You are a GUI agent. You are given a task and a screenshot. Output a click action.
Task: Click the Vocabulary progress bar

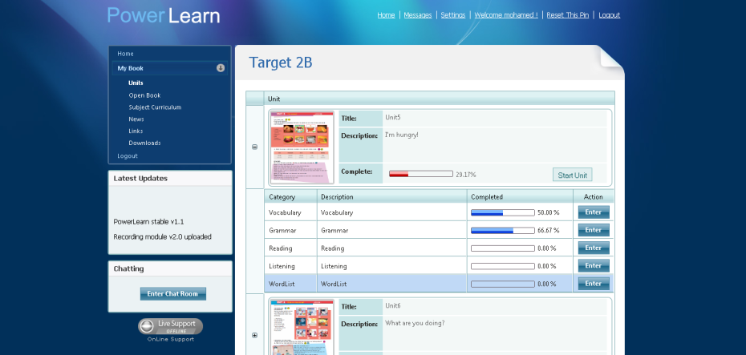coord(502,212)
